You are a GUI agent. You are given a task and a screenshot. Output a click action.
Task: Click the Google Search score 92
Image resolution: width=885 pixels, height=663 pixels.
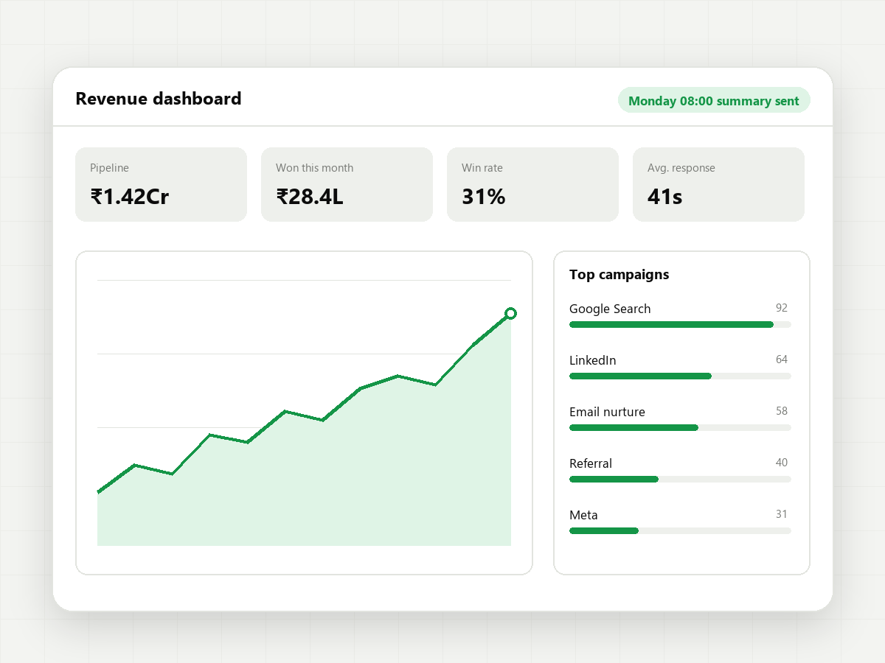(x=782, y=308)
